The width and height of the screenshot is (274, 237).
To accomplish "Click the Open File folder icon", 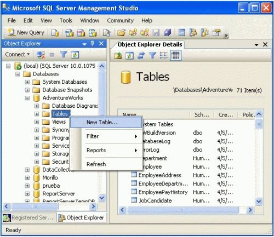I will click(x=121, y=33).
